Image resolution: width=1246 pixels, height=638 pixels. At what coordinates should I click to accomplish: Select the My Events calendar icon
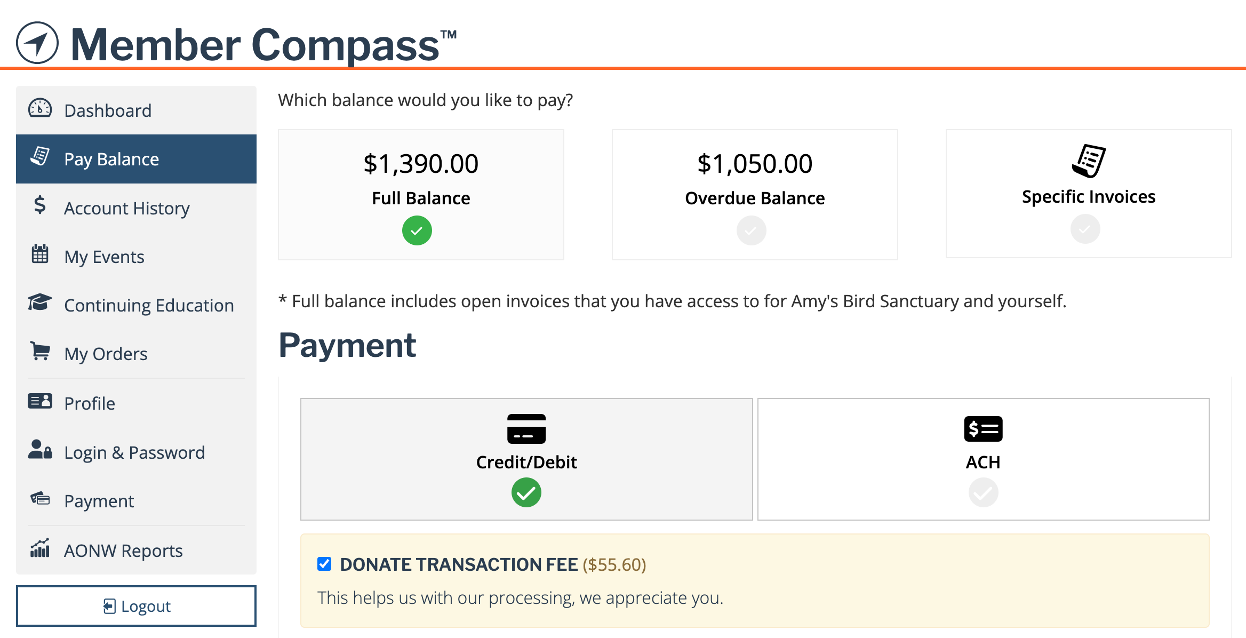click(40, 254)
